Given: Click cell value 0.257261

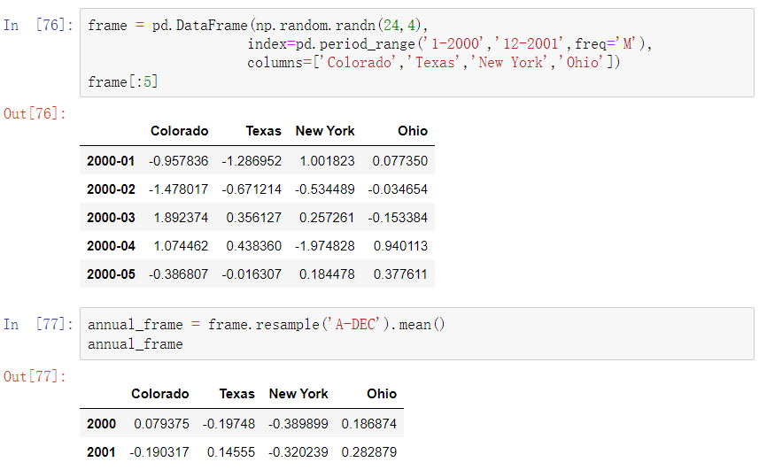Looking at the screenshot, I should coord(327,218).
